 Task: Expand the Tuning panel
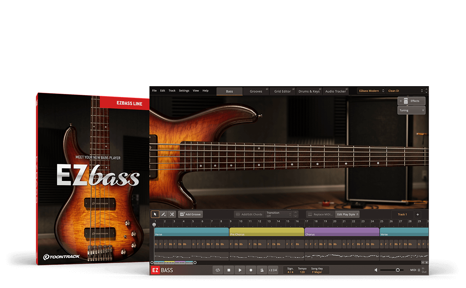click(411, 110)
